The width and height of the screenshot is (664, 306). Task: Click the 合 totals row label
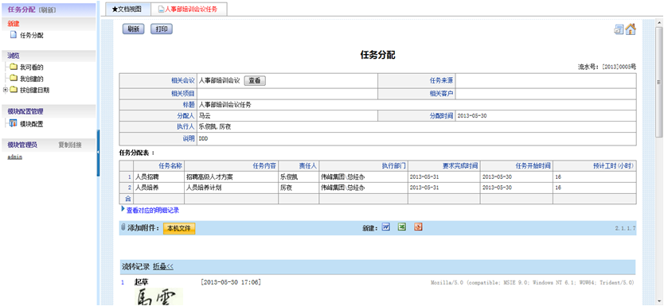(x=128, y=199)
